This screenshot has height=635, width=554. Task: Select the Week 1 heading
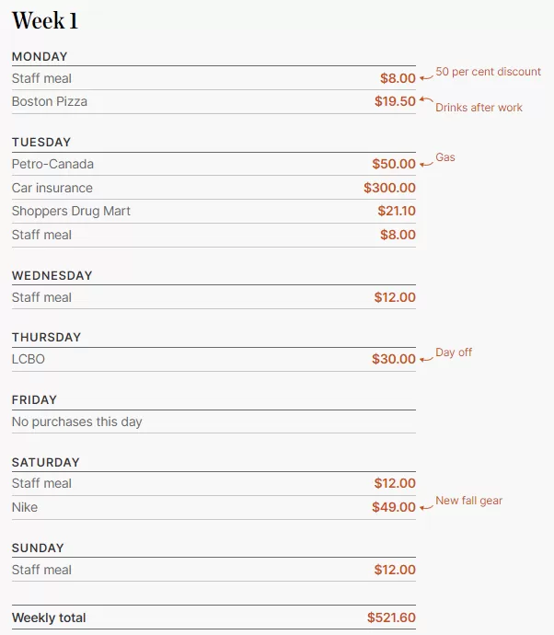(x=45, y=20)
